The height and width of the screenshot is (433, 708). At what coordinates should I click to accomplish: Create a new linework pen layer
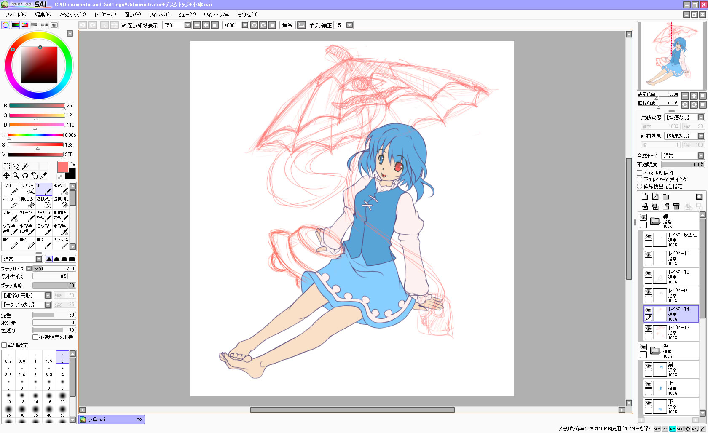pyautogui.click(x=655, y=197)
